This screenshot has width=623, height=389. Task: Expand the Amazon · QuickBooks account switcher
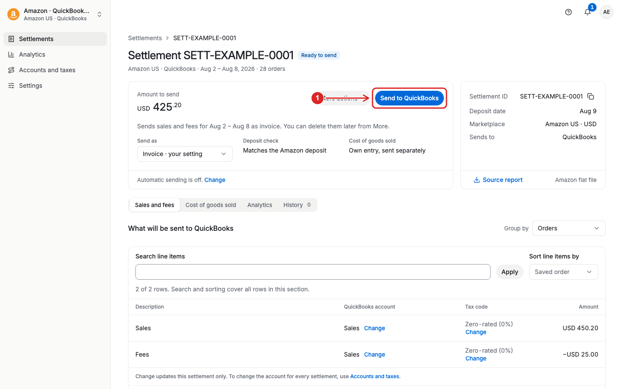[55, 14]
